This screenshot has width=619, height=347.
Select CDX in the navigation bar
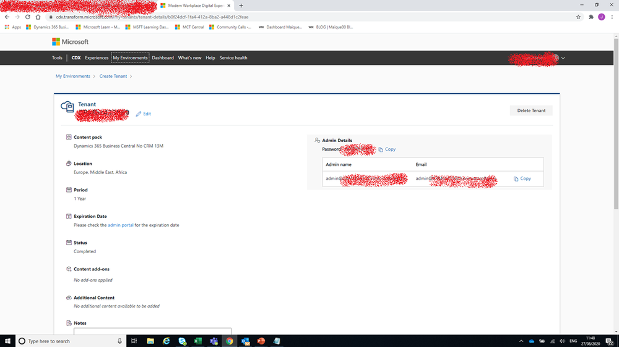pyautogui.click(x=76, y=58)
